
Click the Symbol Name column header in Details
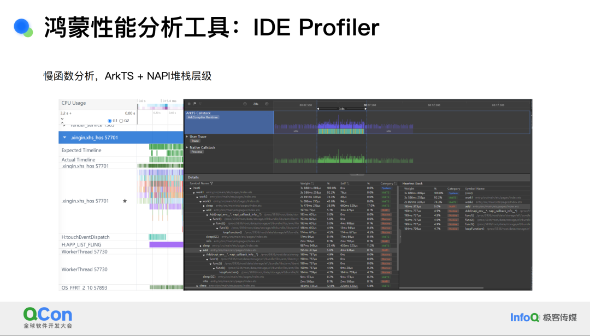click(x=199, y=183)
